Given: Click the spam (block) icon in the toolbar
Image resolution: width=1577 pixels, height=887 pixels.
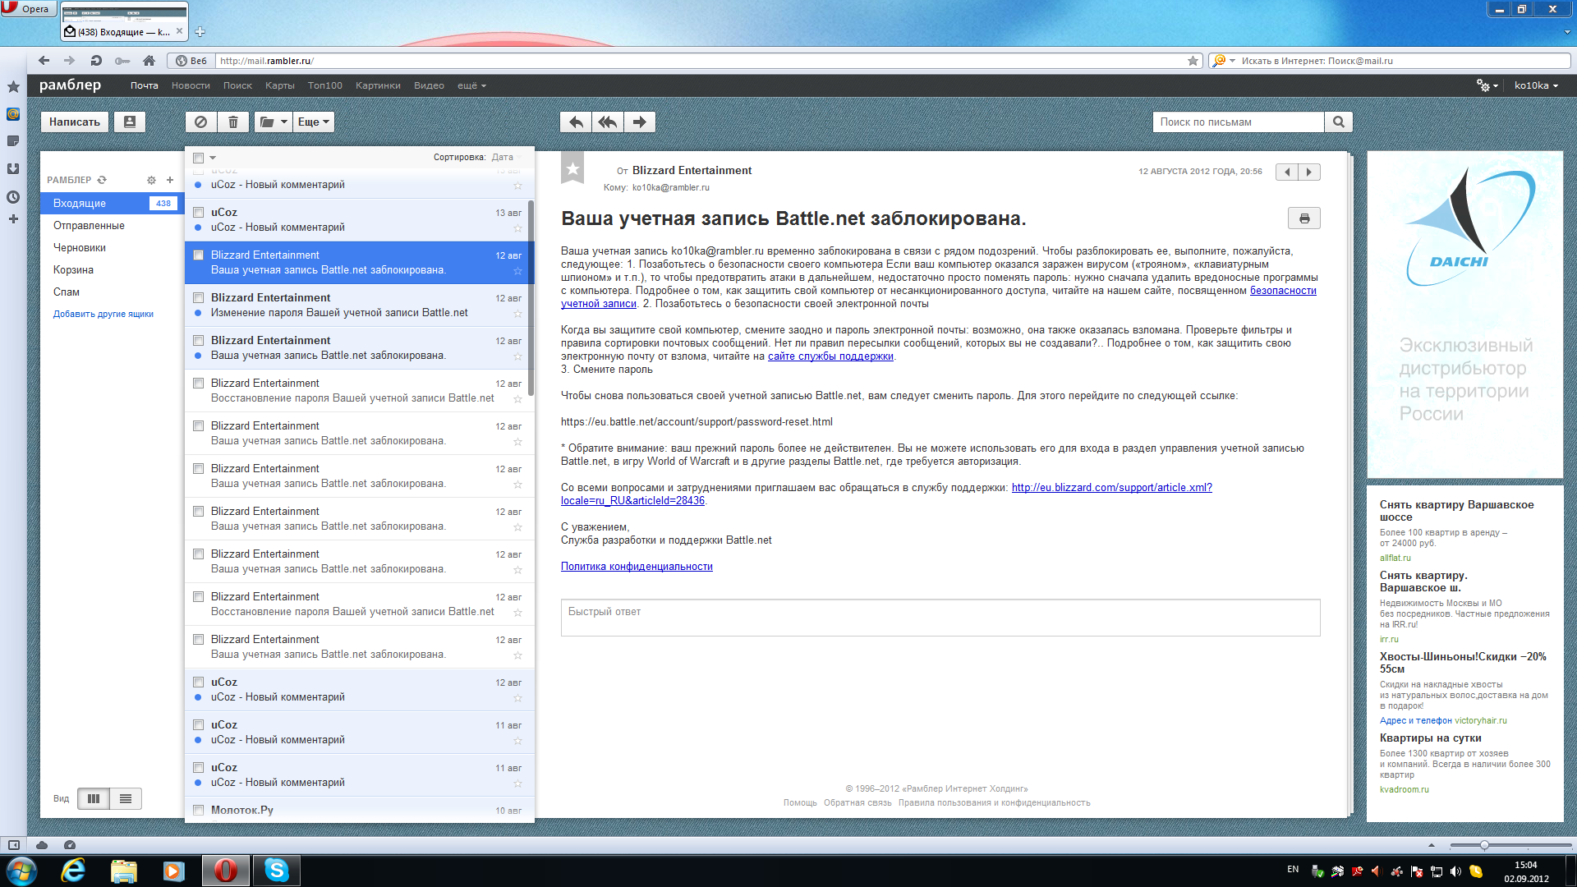Looking at the screenshot, I should [201, 122].
